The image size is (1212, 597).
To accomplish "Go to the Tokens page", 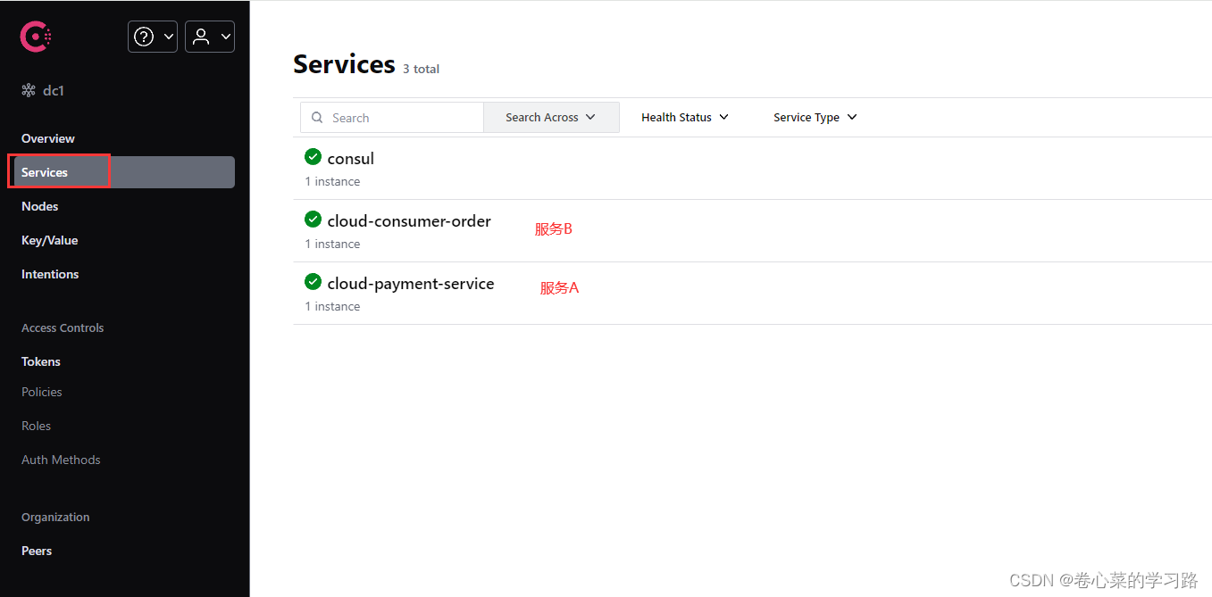I will (40, 361).
